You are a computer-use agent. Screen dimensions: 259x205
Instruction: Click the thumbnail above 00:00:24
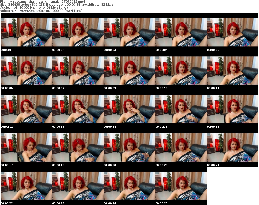[x=129, y=186]
